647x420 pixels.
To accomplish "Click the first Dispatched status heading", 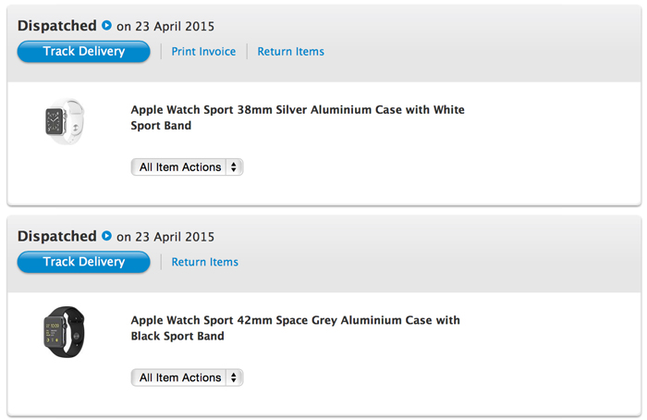I will (57, 26).
